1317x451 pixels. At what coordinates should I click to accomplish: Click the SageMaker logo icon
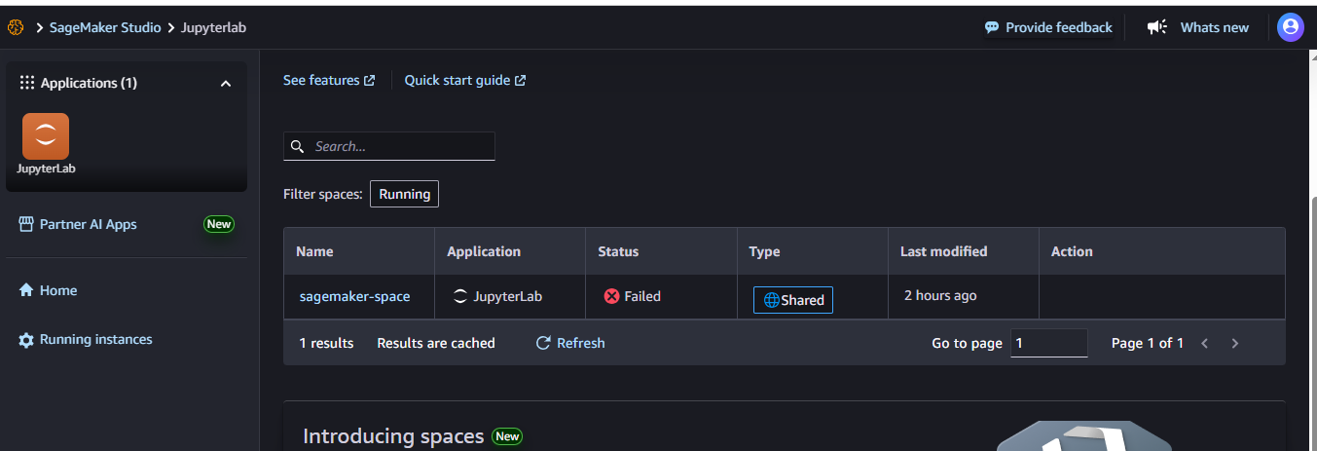pyautogui.click(x=15, y=27)
